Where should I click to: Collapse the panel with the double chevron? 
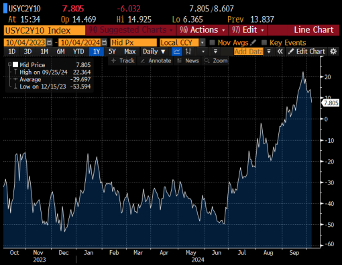[280, 52]
